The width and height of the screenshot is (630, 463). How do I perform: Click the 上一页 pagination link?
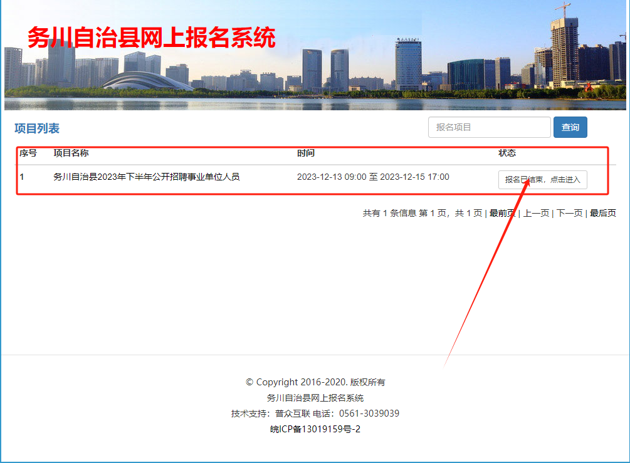pos(536,213)
